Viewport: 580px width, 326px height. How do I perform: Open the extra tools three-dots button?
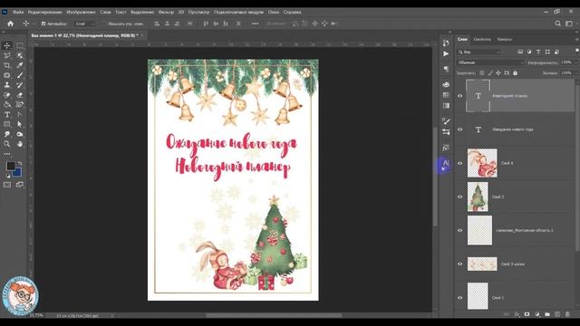pyautogui.click(x=7, y=154)
